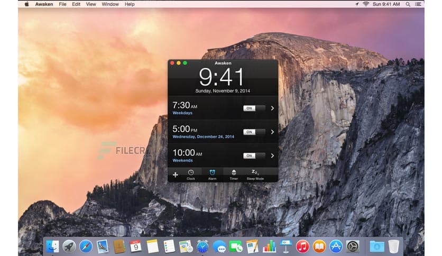This screenshot has width=442, height=256.
Task: Open Contacts book icon in Dock
Action: tap(119, 246)
